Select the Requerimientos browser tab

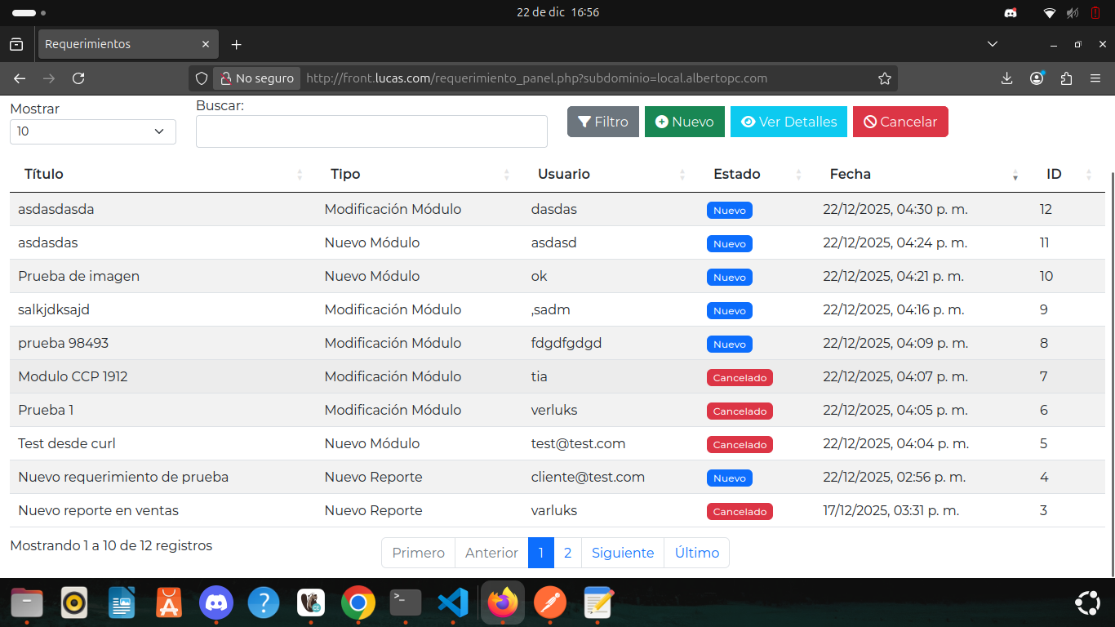(118, 44)
